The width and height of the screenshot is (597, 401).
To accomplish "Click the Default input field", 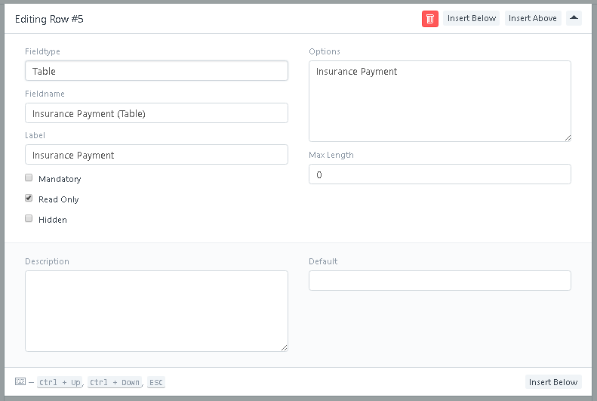I will click(x=440, y=281).
